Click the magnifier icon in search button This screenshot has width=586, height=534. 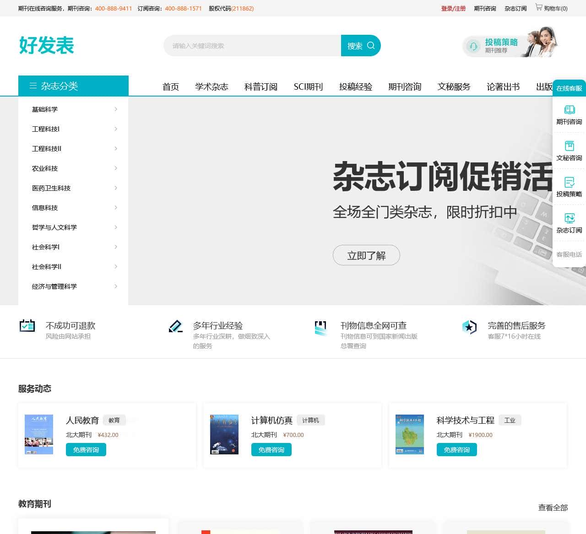click(371, 45)
